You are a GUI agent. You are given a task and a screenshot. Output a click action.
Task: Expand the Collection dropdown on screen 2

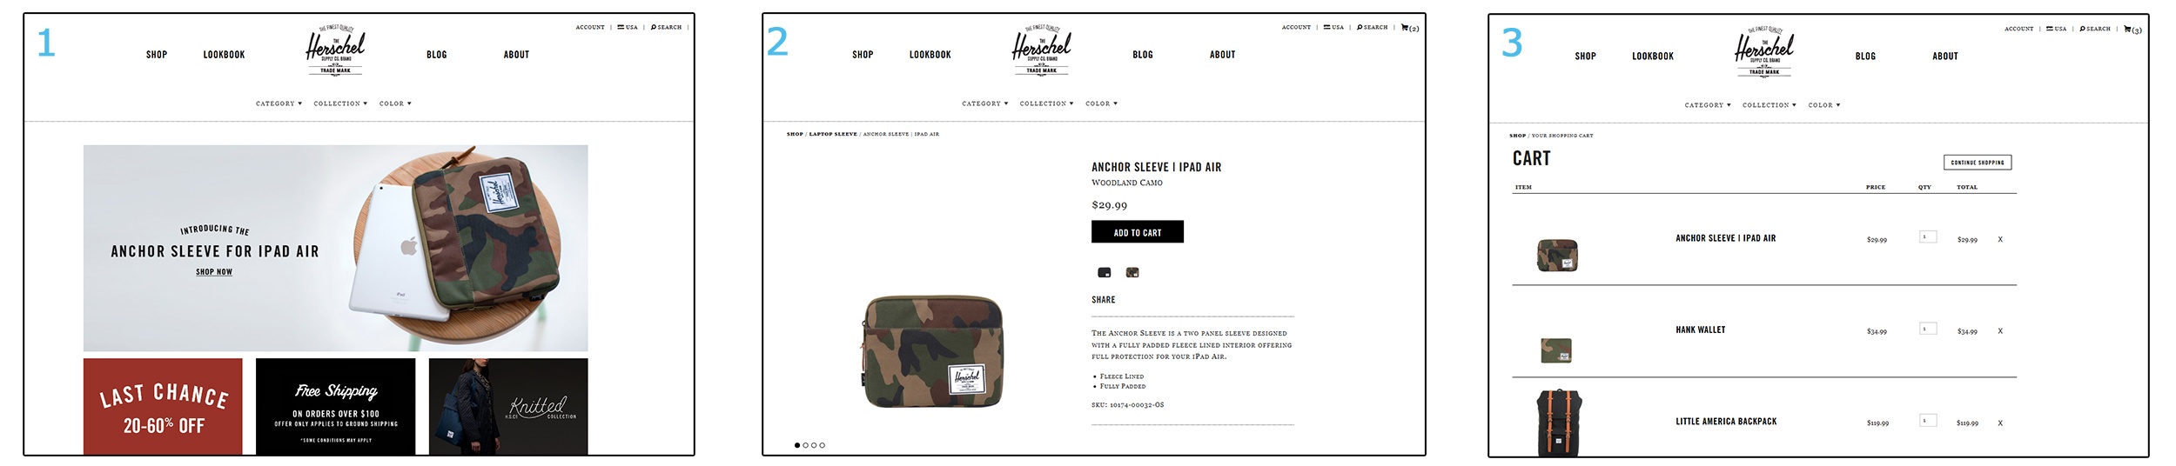pyautogui.click(x=1046, y=103)
